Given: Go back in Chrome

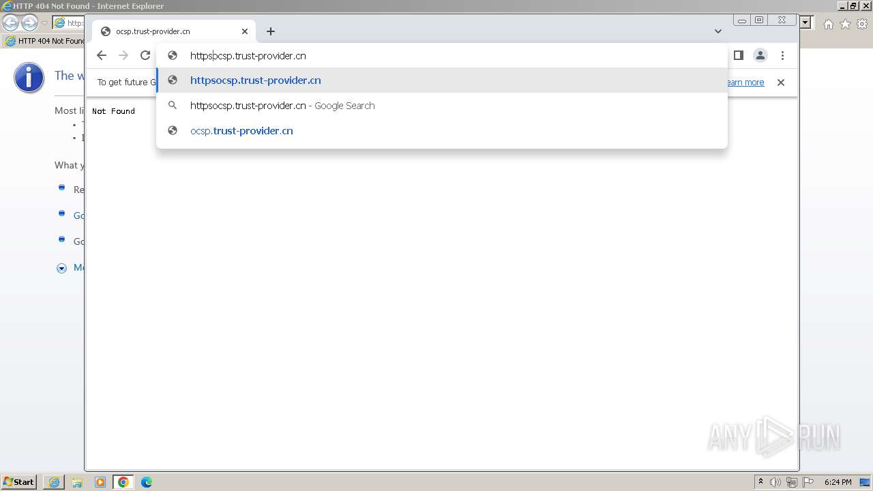Looking at the screenshot, I should click(x=102, y=56).
